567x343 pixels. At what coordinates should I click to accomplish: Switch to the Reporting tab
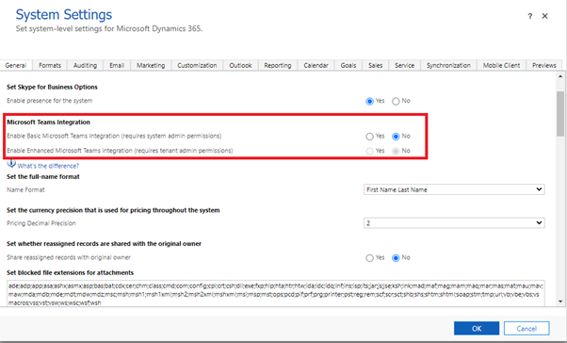point(277,65)
